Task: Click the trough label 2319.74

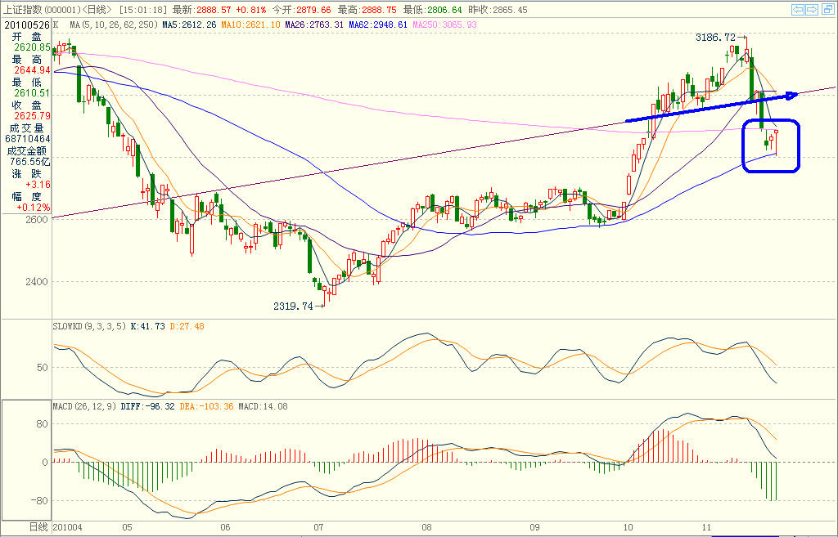Action: click(294, 307)
